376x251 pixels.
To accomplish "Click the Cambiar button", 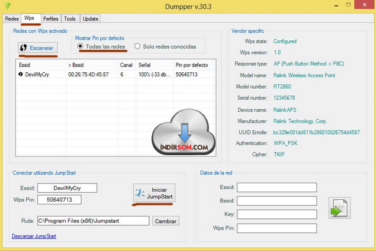I will point(166,221).
